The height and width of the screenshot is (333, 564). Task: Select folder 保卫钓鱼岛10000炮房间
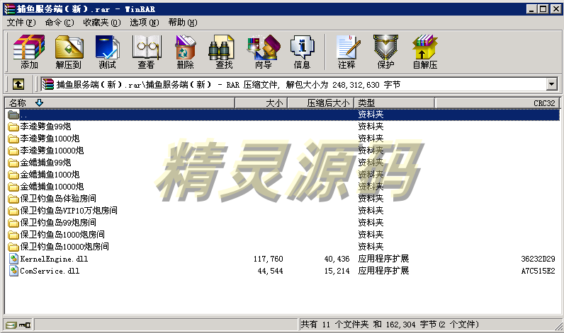pyautogui.click(x=64, y=247)
